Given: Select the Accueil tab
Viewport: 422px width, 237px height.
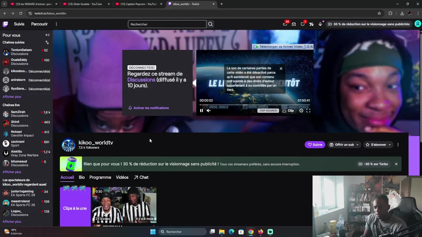Looking at the screenshot, I should 67,177.
